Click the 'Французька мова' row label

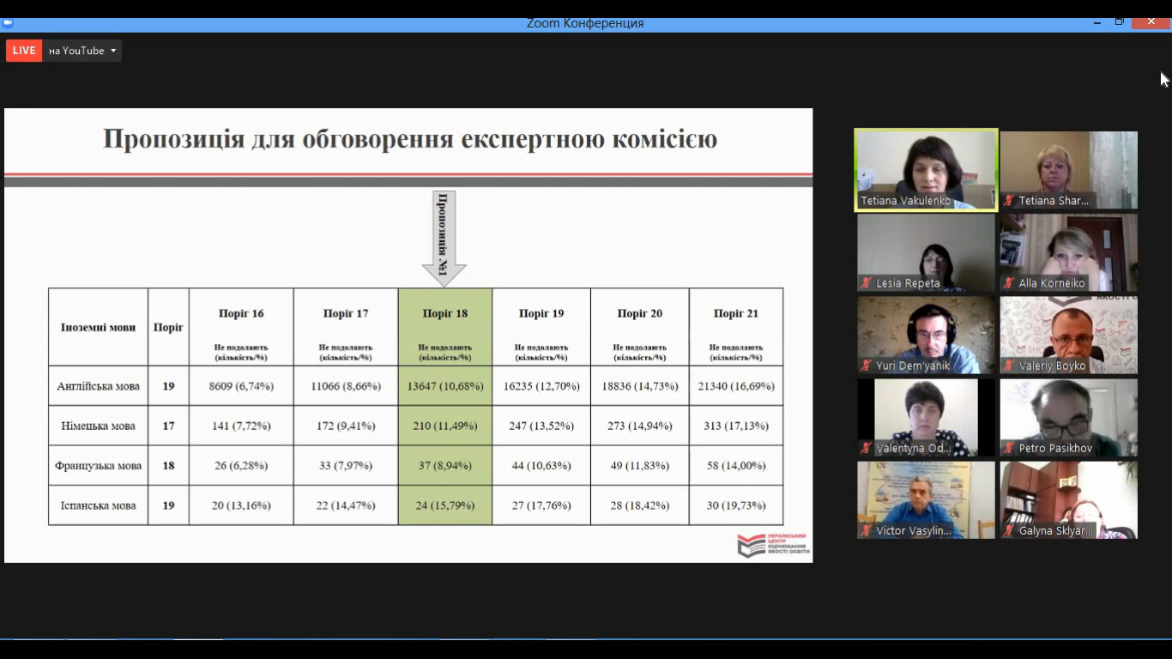click(x=98, y=466)
